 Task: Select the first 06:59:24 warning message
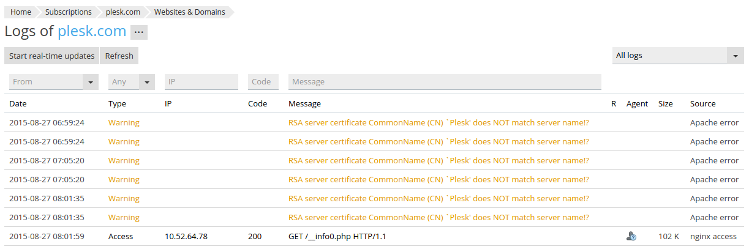point(438,122)
